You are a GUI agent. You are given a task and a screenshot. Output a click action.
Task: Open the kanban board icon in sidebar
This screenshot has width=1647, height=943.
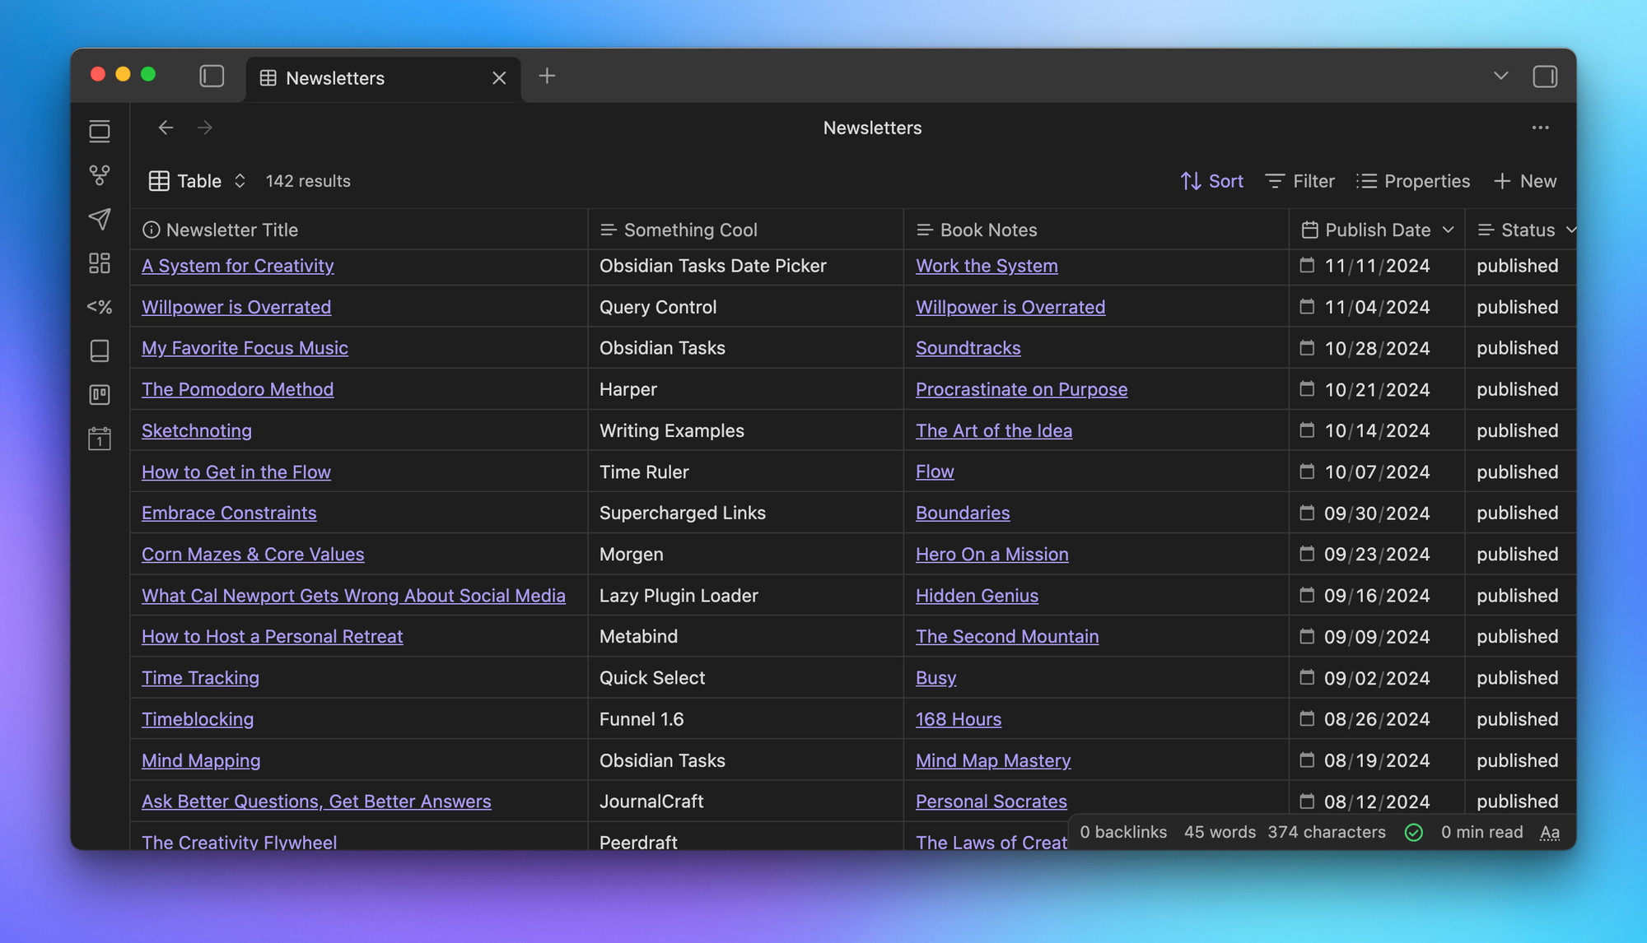pyautogui.click(x=100, y=395)
